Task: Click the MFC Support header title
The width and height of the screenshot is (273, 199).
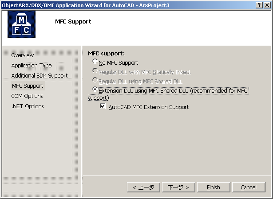Action: click(73, 21)
